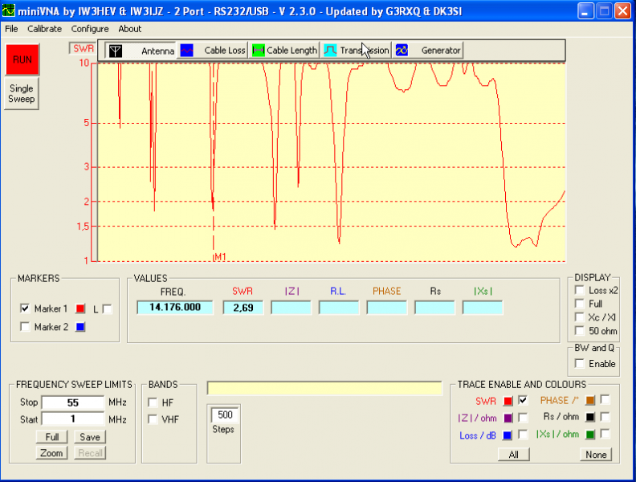Switch to the Generator tab label
Viewport: 636px width, 482px height.
click(x=441, y=51)
